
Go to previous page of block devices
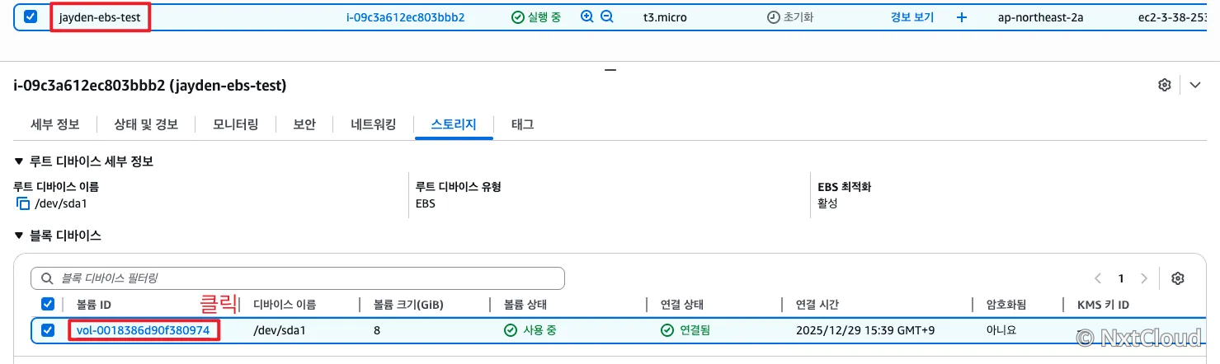(x=1098, y=278)
